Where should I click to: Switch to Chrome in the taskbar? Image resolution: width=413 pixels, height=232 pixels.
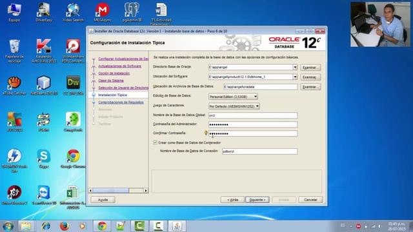(102, 226)
